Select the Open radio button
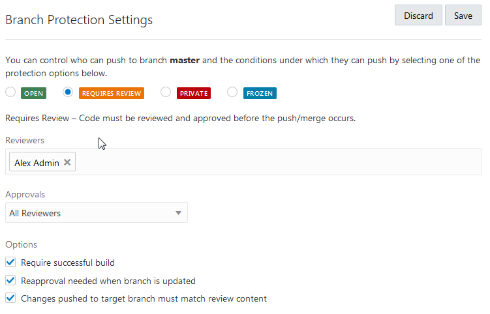490x314 pixels. 10,93
